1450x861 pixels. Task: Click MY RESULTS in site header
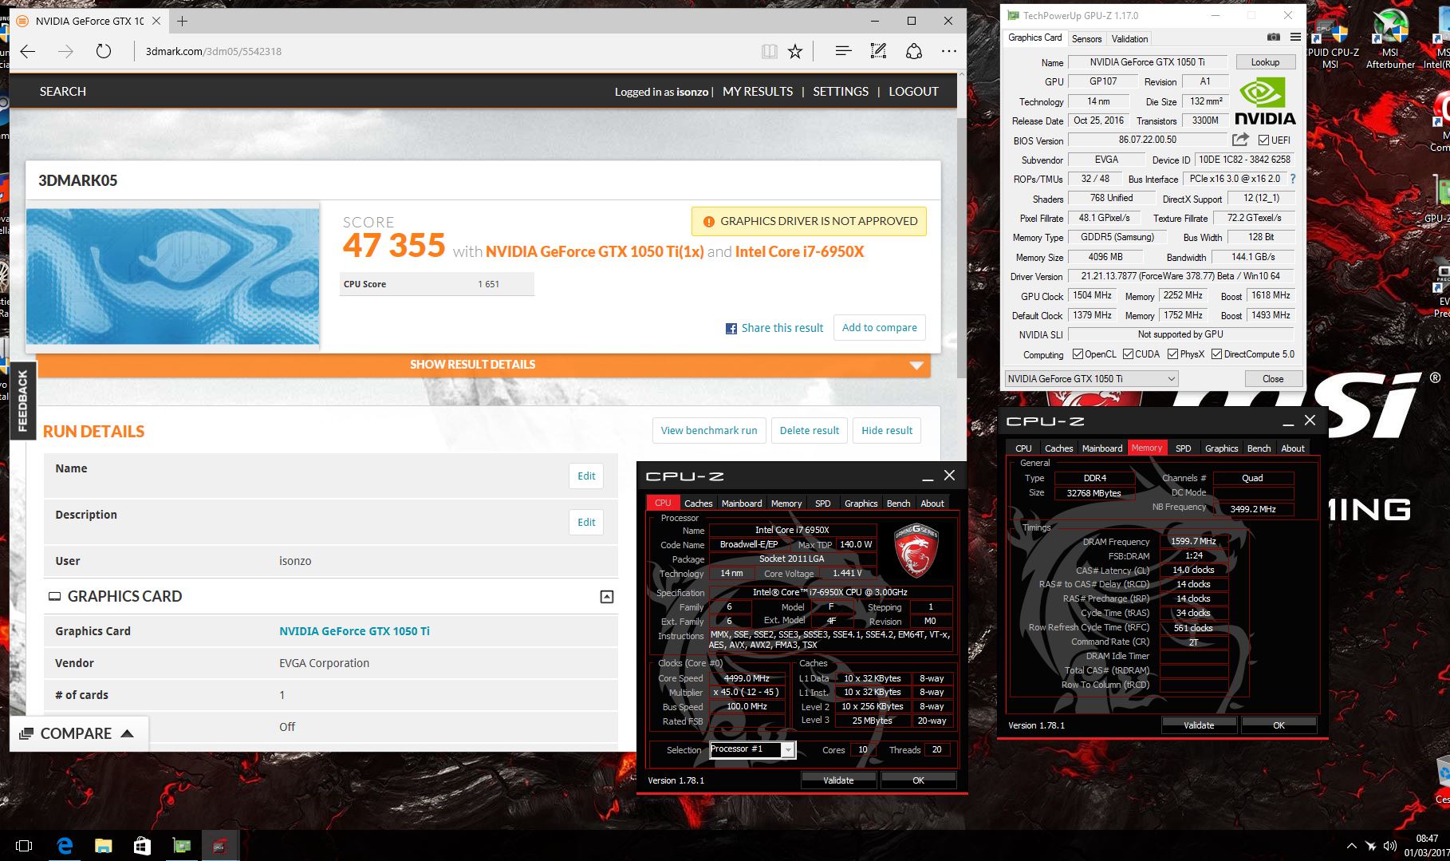point(758,92)
